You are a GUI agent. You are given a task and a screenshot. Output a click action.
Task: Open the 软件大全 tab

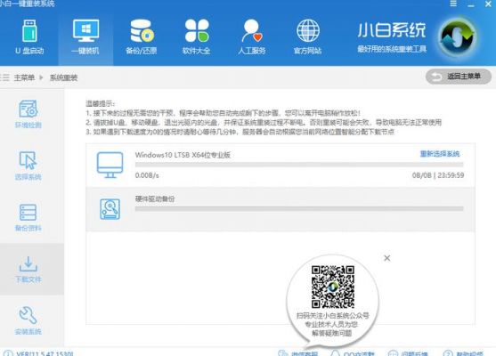point(197,37)
